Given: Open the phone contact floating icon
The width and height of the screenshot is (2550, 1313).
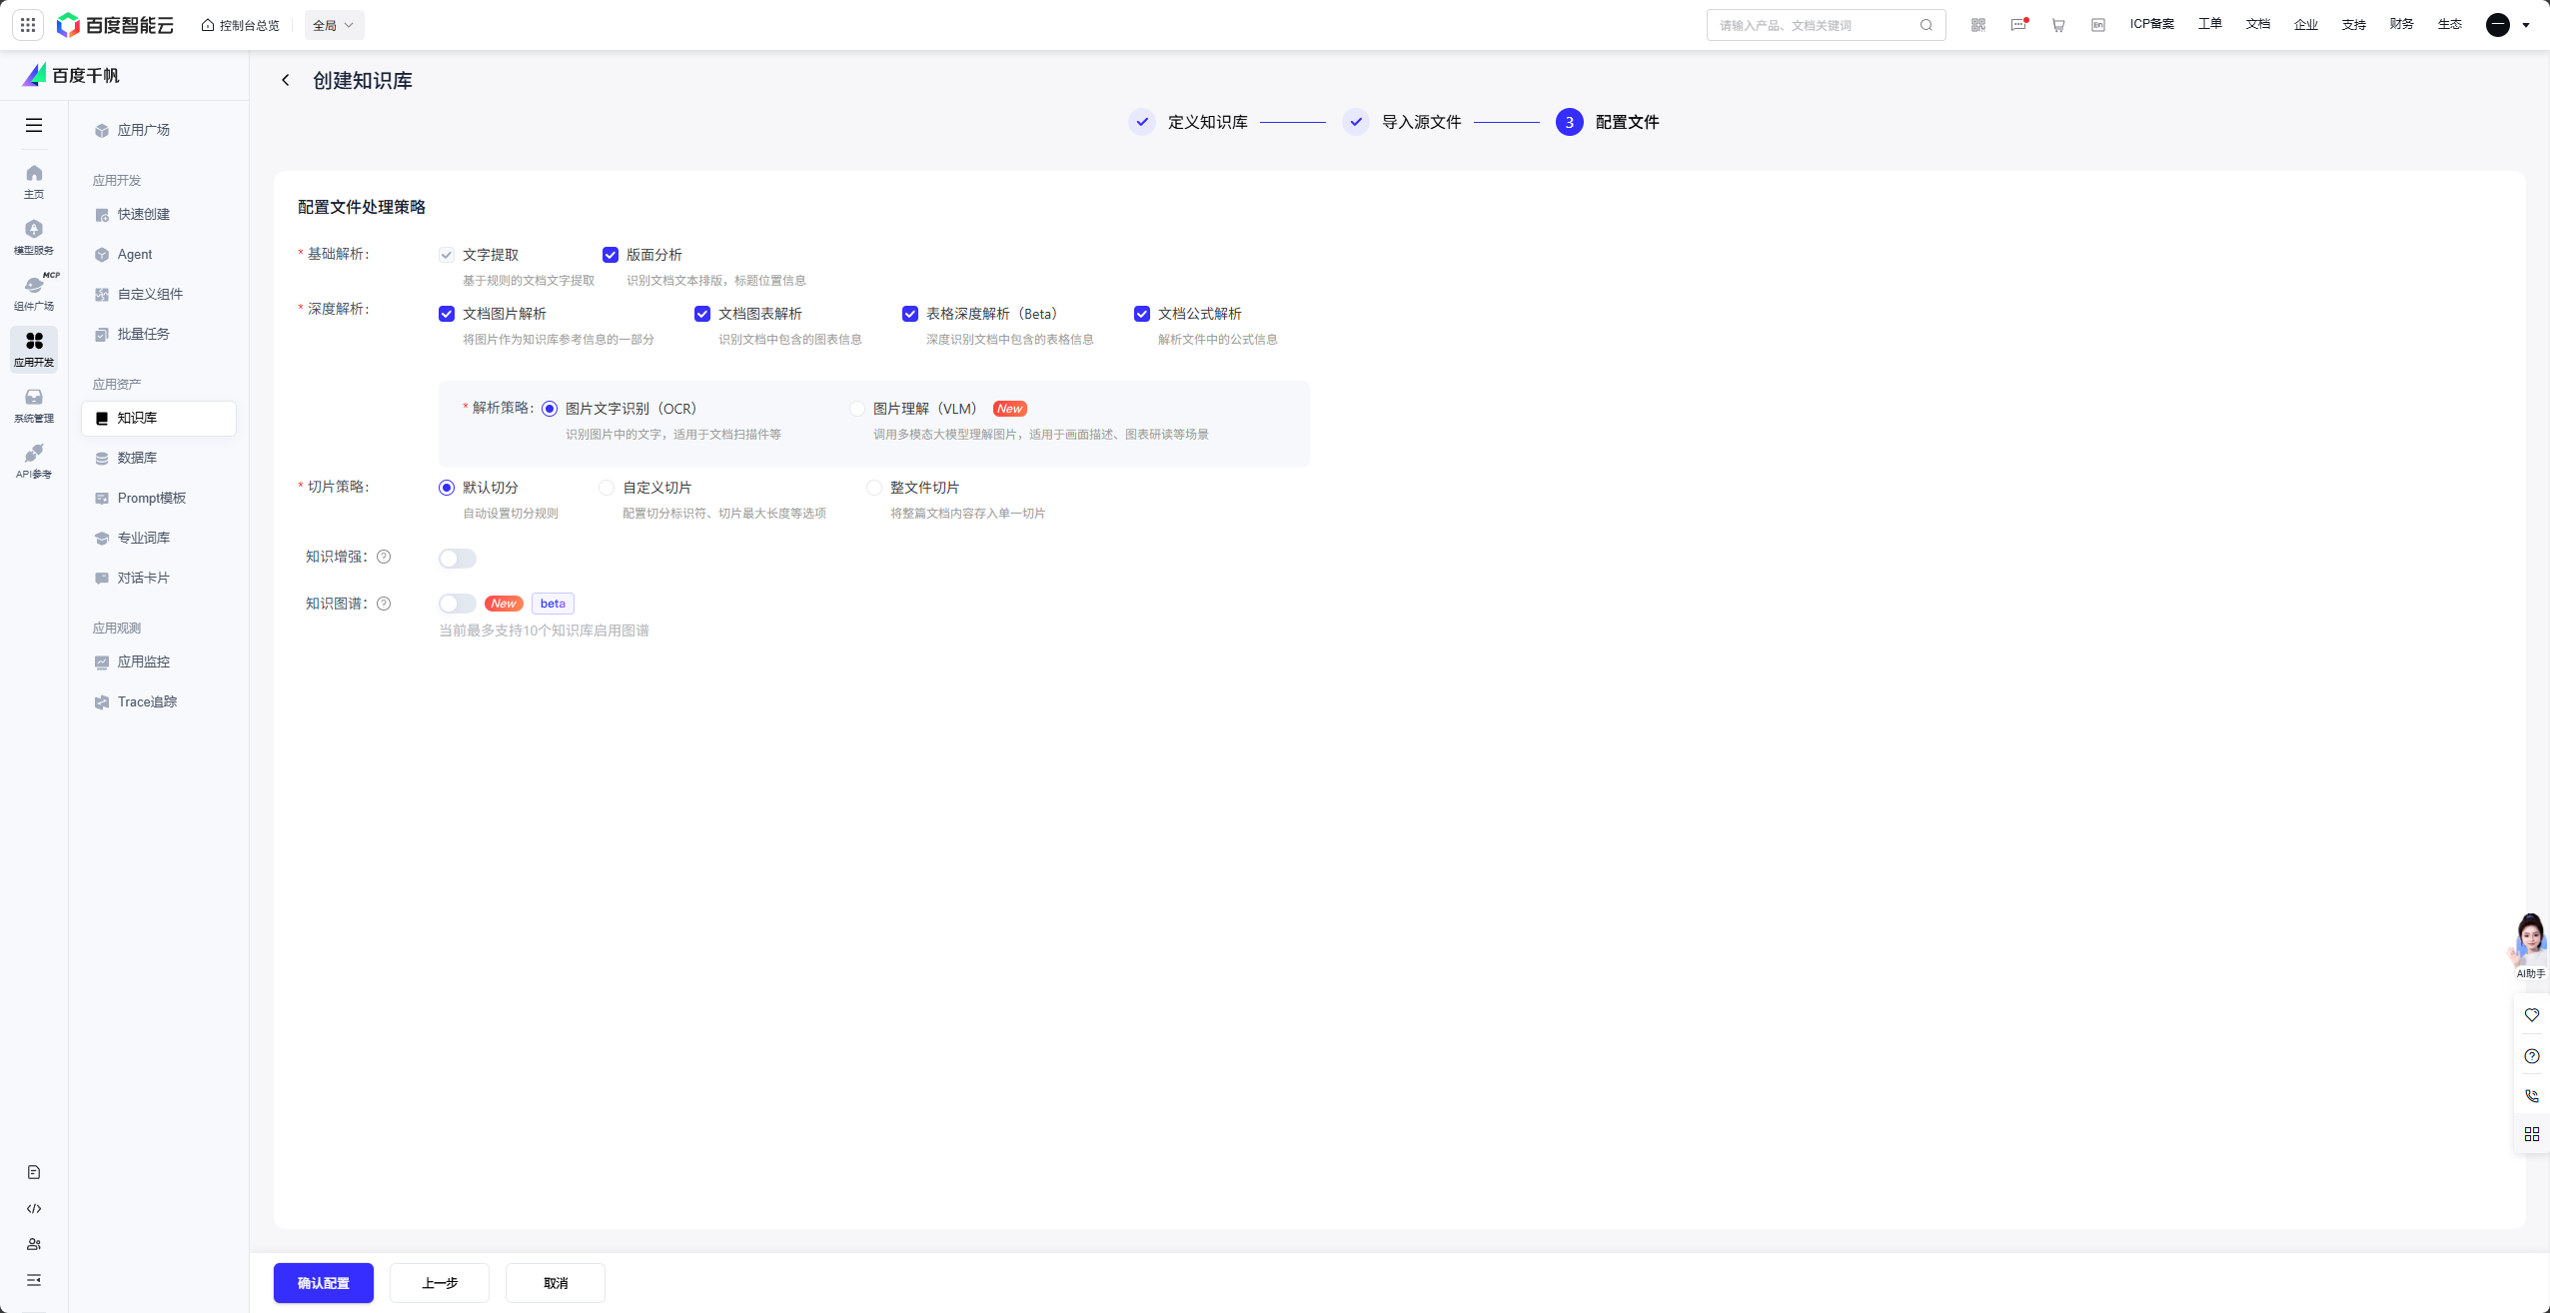Looking at the screenshot, I should coord(2531,1095).
